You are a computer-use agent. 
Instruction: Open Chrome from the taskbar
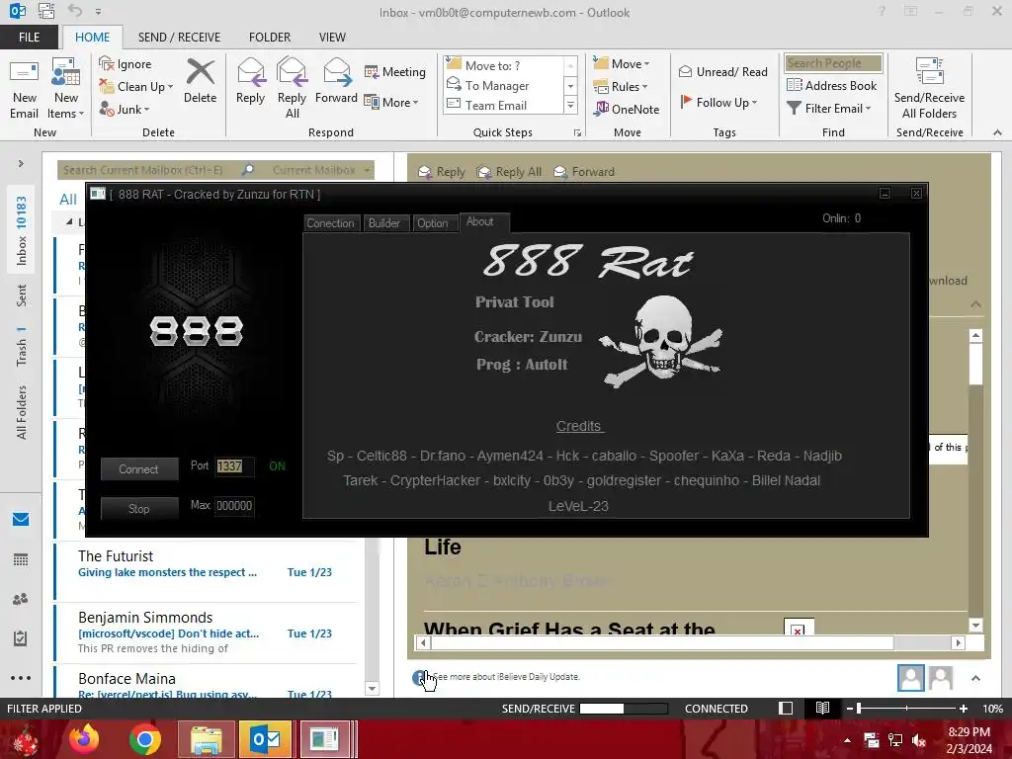pyautogui.click(x=144, y=739)
